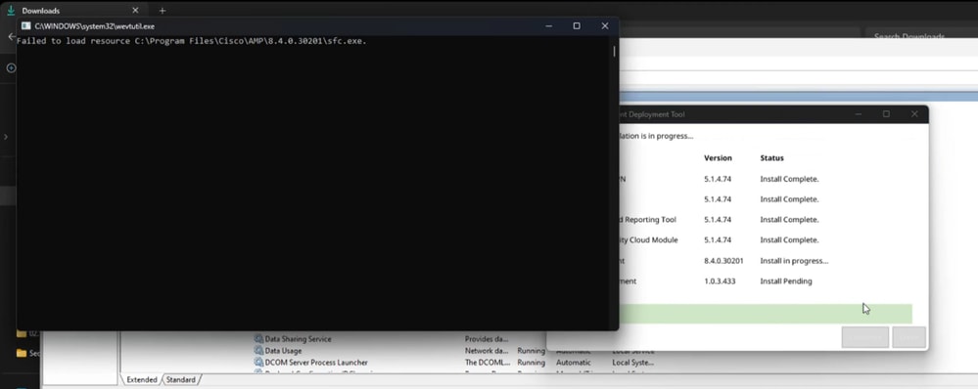Maximize the wevtutil.exe console window
Viewport: 978px width, 389px height.
tap(577, 26)
